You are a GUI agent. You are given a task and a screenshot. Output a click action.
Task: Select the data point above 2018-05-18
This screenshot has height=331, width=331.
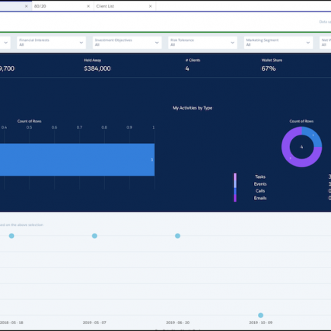tap(11, 236)
